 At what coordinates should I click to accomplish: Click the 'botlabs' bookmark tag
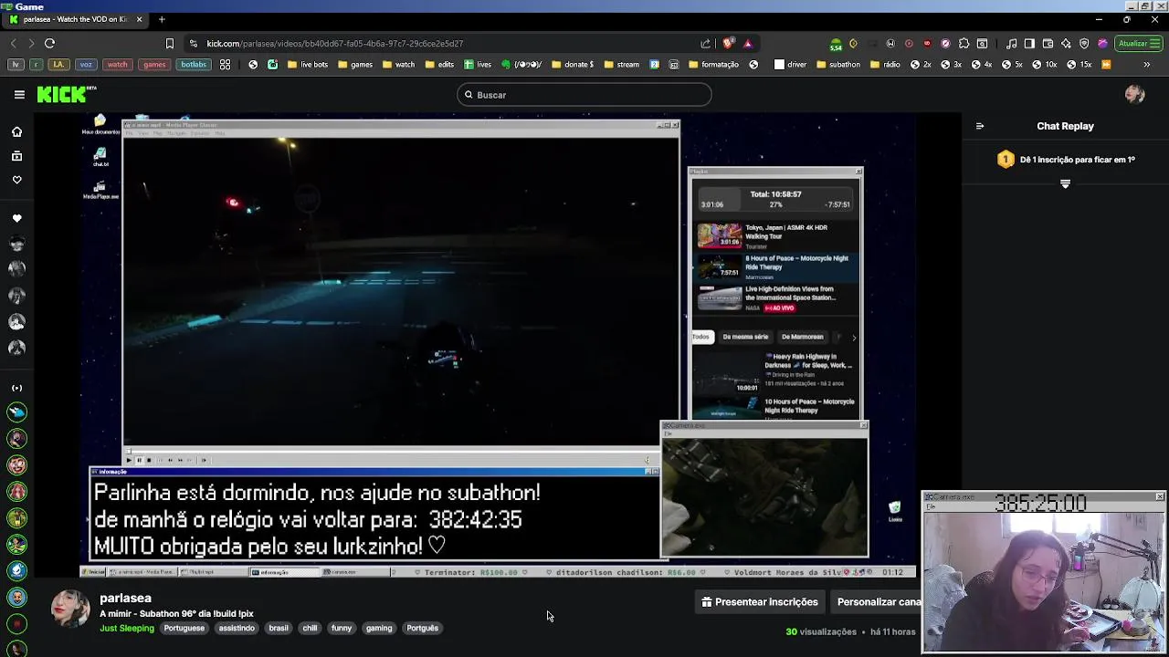pyautogui.click(x=193, y=65)
